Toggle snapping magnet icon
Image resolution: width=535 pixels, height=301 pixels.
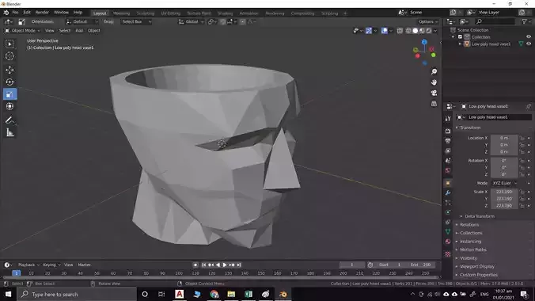(222, 22)
